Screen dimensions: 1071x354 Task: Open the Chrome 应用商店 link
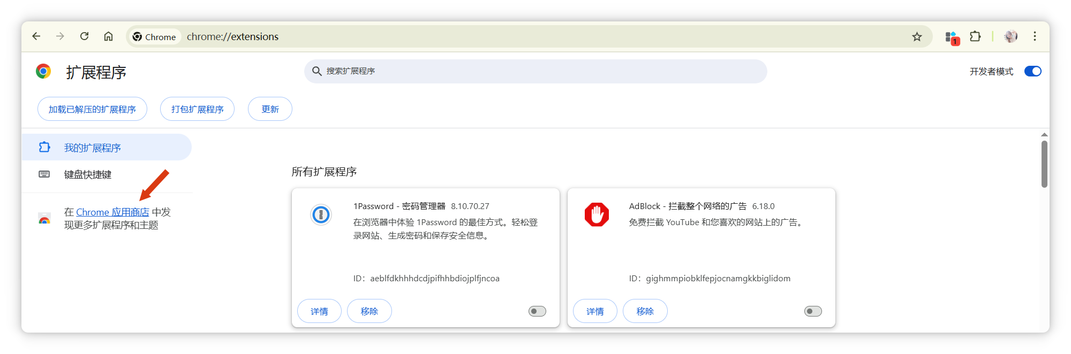point(112,212)
